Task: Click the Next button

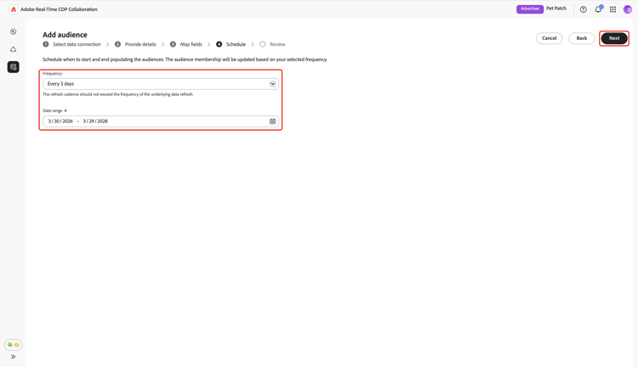Action: (x=614, y=38)
